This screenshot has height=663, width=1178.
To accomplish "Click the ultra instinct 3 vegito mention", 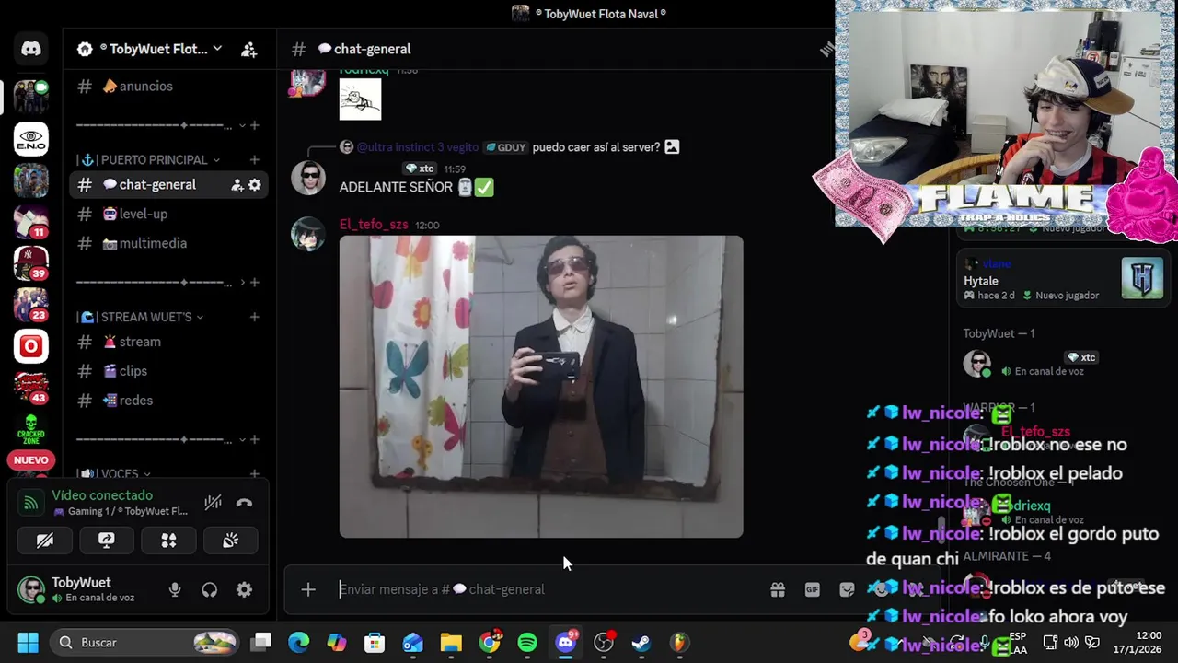I will (x=417, y=147).
